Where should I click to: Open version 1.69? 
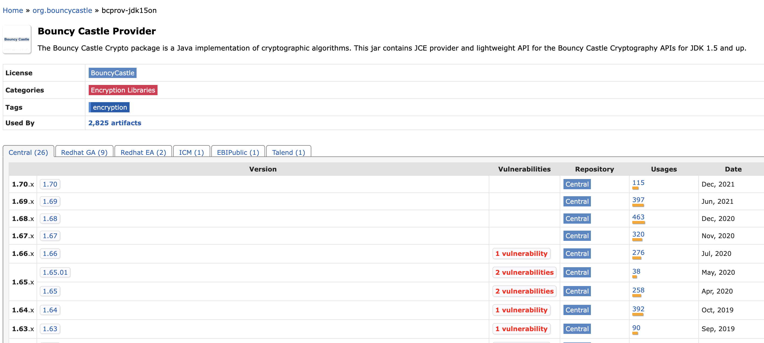(50, 201)
